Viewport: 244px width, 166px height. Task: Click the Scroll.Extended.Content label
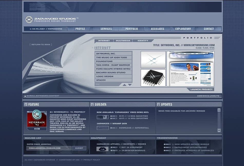coord(43,96)
